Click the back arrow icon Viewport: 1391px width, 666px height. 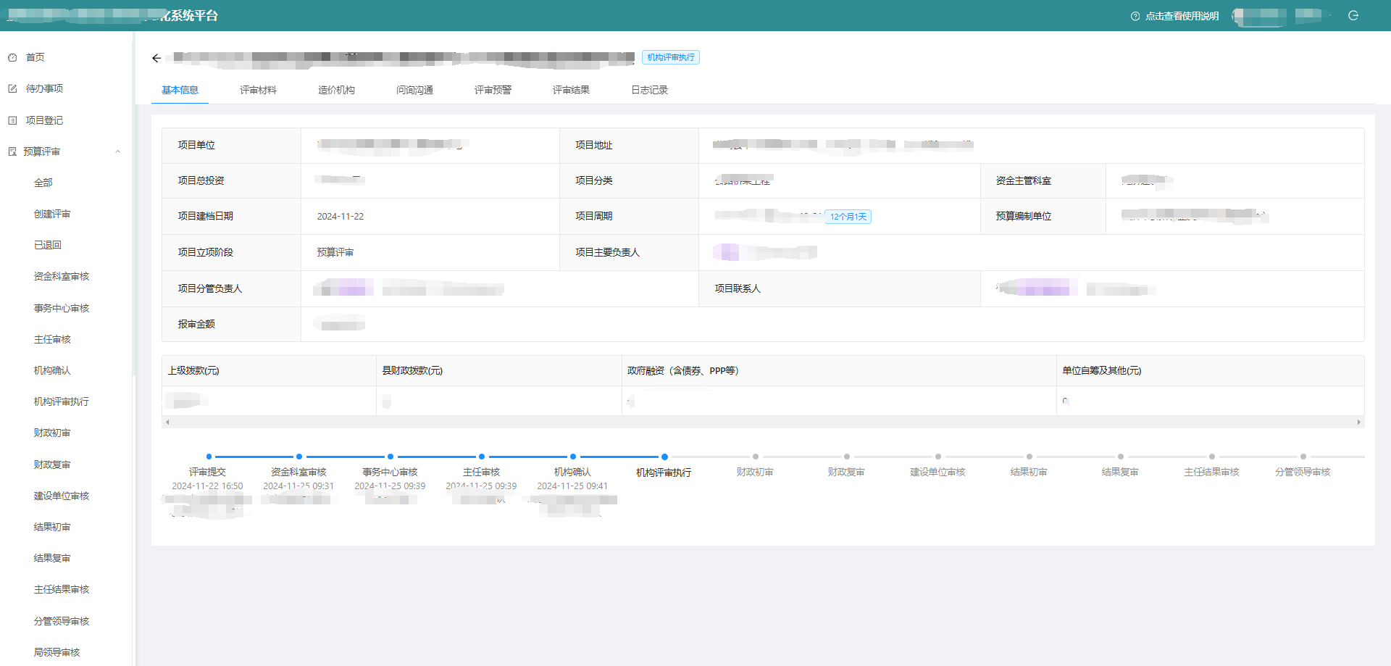click(x=156, y=58)
